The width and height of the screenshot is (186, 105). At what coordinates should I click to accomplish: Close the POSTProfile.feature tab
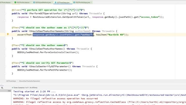click(31, 3)
